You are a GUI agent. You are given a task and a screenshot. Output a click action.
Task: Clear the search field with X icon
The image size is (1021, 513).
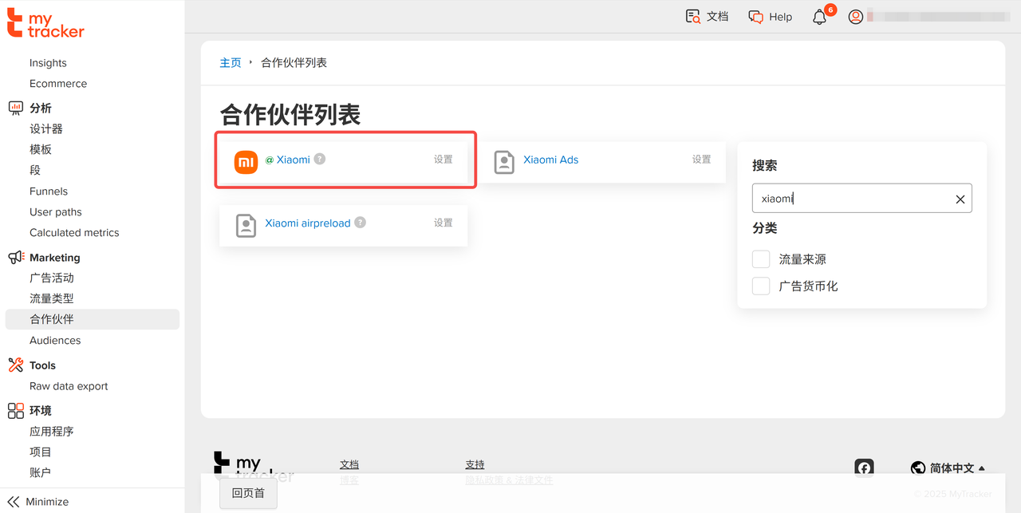click(x=960, y=199)
